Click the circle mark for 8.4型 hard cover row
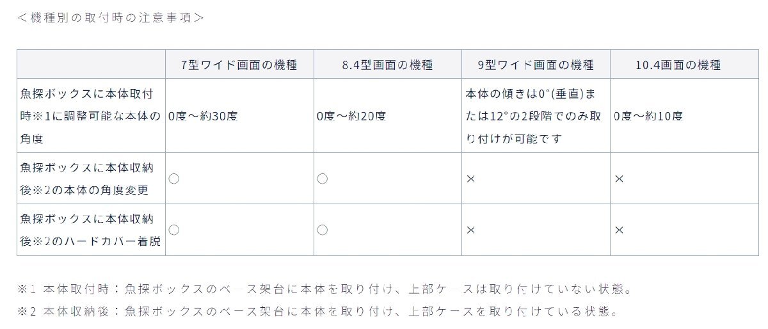Screen dimensions: 768x329 click(x=322, y=230)
